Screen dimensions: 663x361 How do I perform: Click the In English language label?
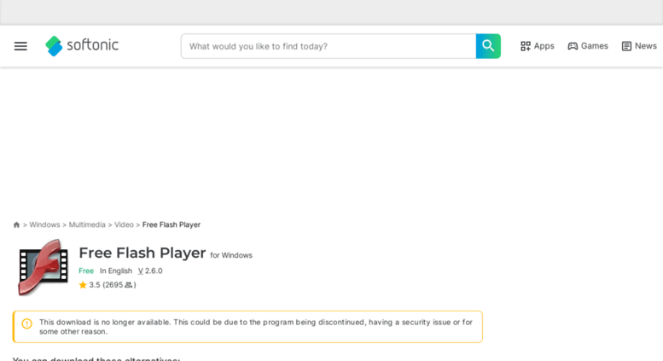(x=116, y=271)
